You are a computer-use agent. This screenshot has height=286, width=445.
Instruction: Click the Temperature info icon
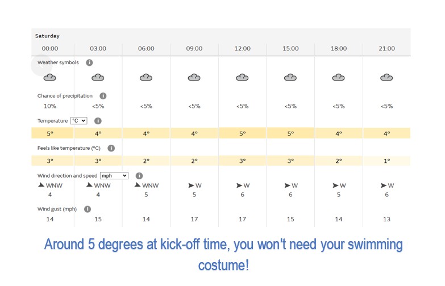[x=98, y=121]
